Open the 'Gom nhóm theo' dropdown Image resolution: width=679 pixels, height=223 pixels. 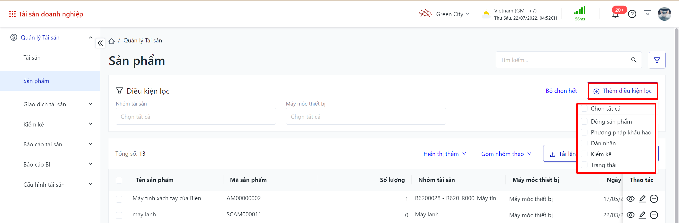click(506, 154)
